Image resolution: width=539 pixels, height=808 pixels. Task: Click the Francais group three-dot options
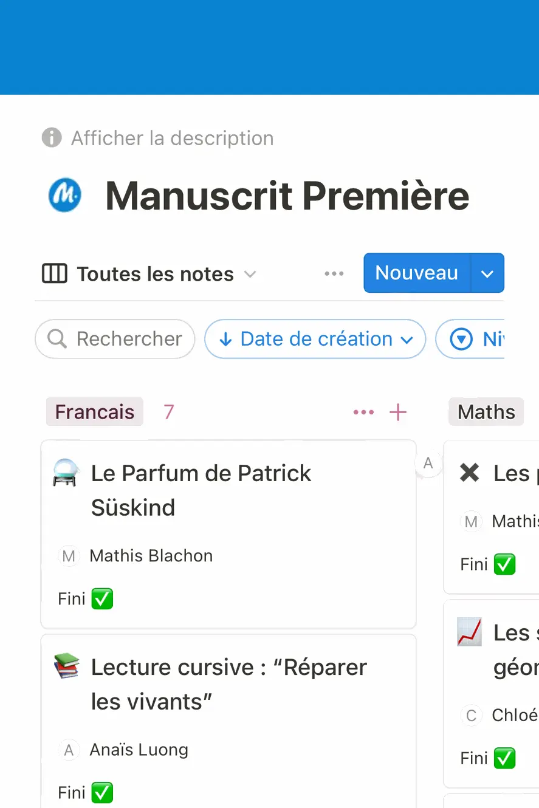(x=363, y=413)
